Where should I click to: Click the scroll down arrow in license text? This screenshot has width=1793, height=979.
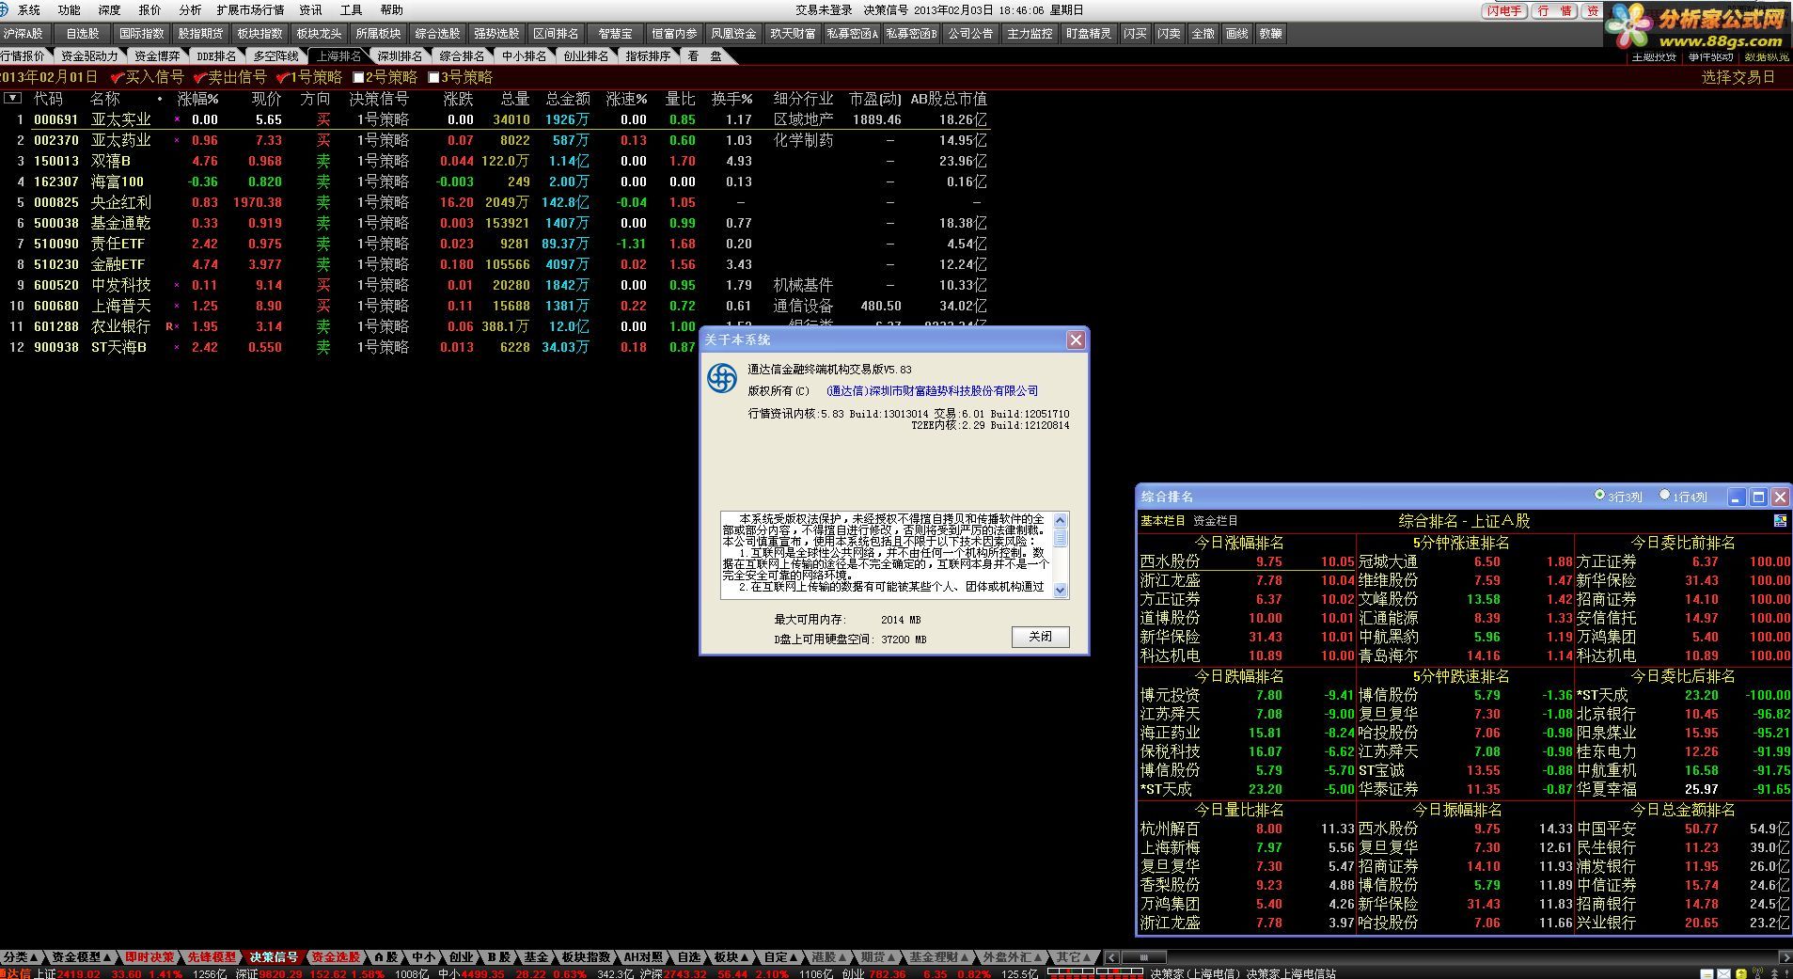click(1061, 591)
